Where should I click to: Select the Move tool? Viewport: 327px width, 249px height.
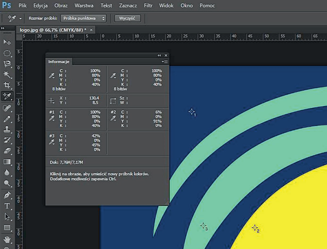pos(7,42)
